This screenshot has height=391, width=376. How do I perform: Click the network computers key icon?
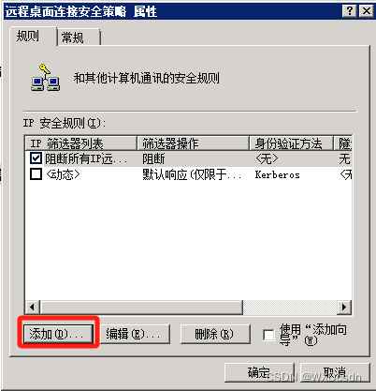[46, 77]
